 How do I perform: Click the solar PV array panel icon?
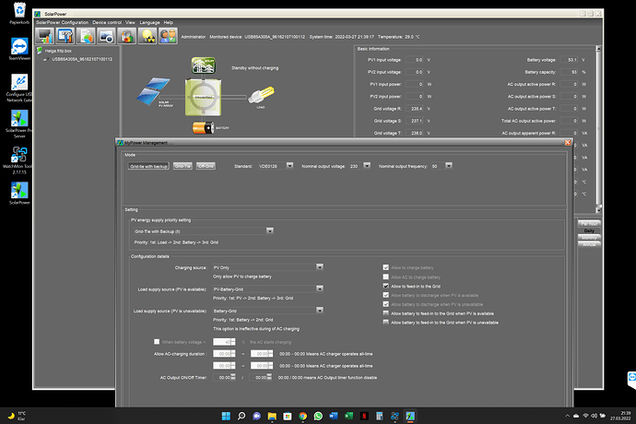pyautogui.click(x=153, y=91)
